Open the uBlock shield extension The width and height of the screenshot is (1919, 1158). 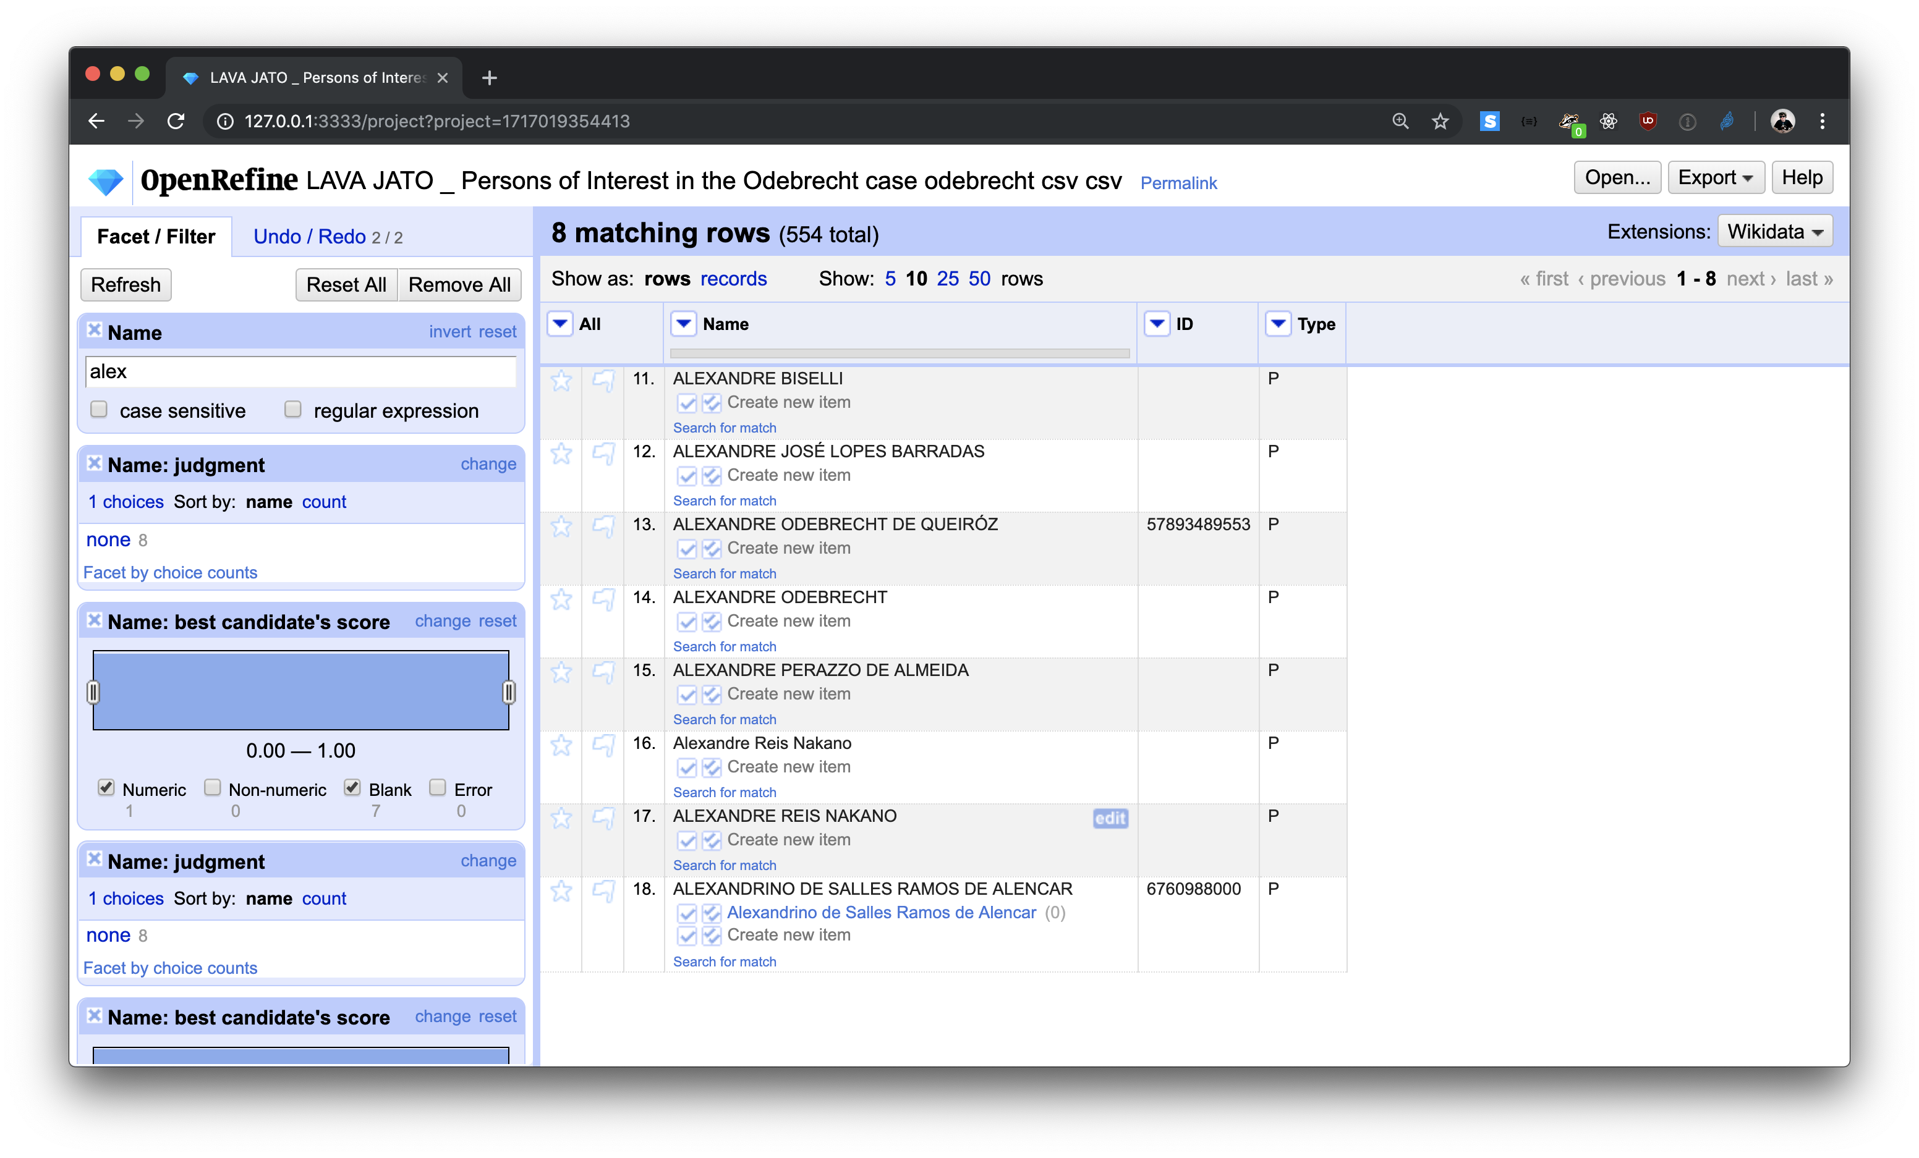click(1647, 120)
